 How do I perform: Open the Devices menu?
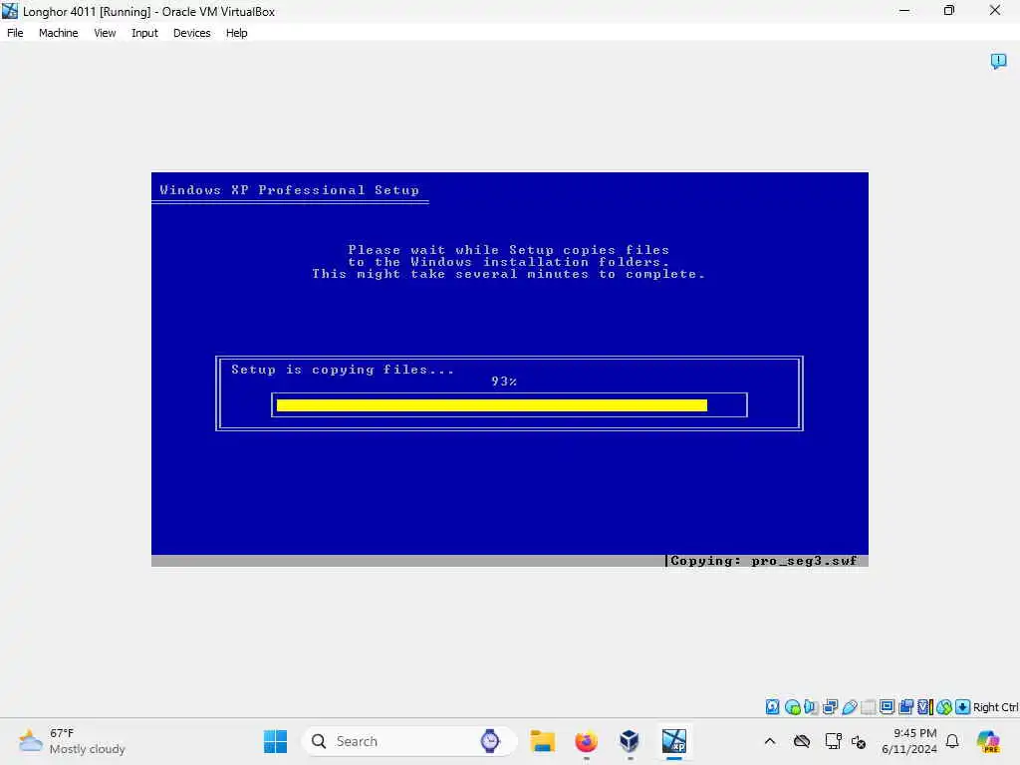pyautogui.click(x=191, y=33)
